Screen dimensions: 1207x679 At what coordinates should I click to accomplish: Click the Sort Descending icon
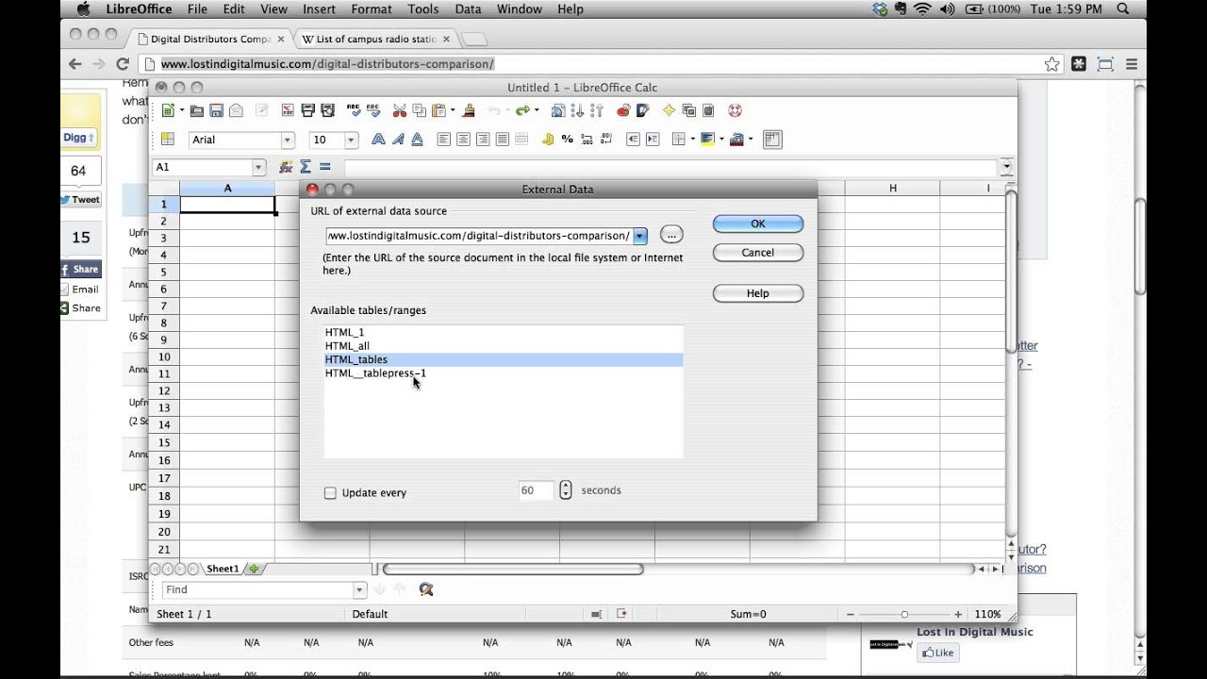pos(597,110)
